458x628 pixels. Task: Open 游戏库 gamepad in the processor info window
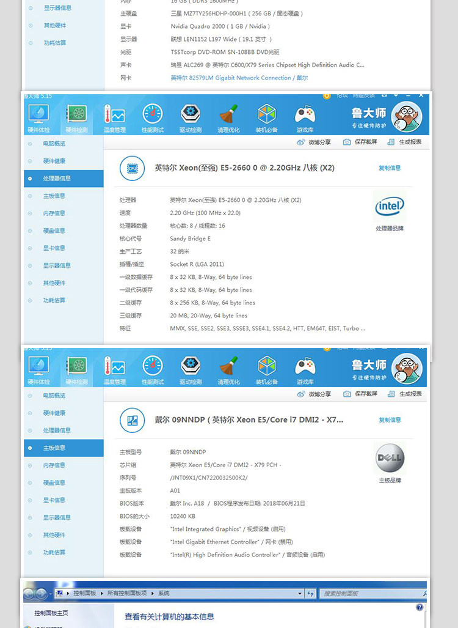[305, 118]
